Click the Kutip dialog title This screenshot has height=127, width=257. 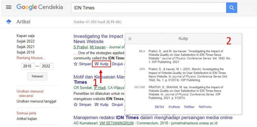183,39
